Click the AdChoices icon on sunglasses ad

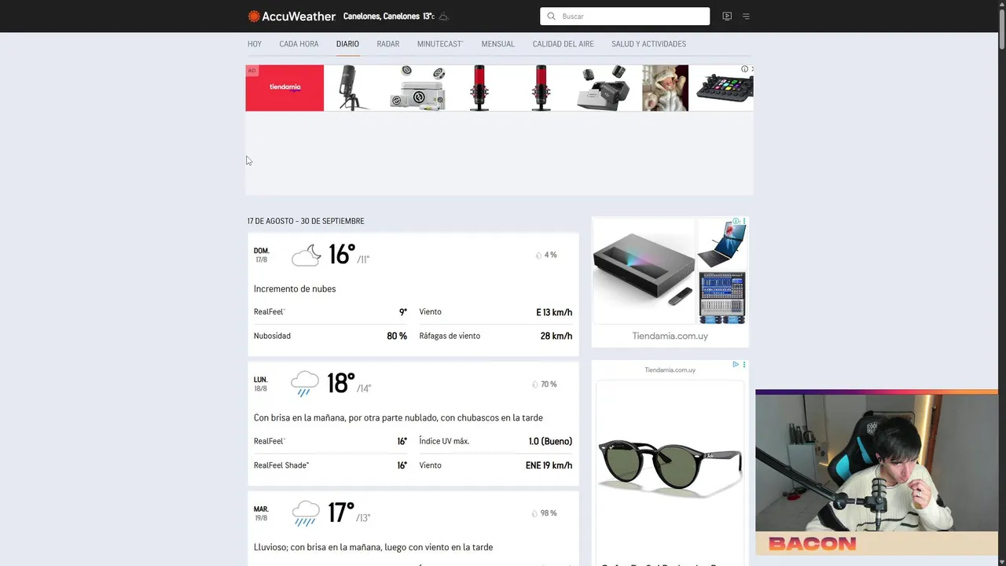pyautogui.click(x=736, y=365)
